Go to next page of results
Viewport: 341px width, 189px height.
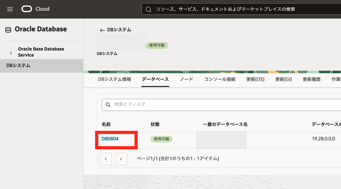(121, 159)
